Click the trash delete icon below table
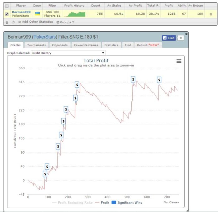The height and width of the screenshot is (212, 218). click(7, 22)
